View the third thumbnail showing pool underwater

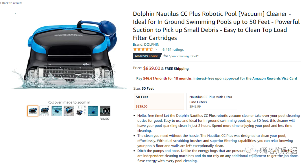pyautogui.click(x=57, y=111)
